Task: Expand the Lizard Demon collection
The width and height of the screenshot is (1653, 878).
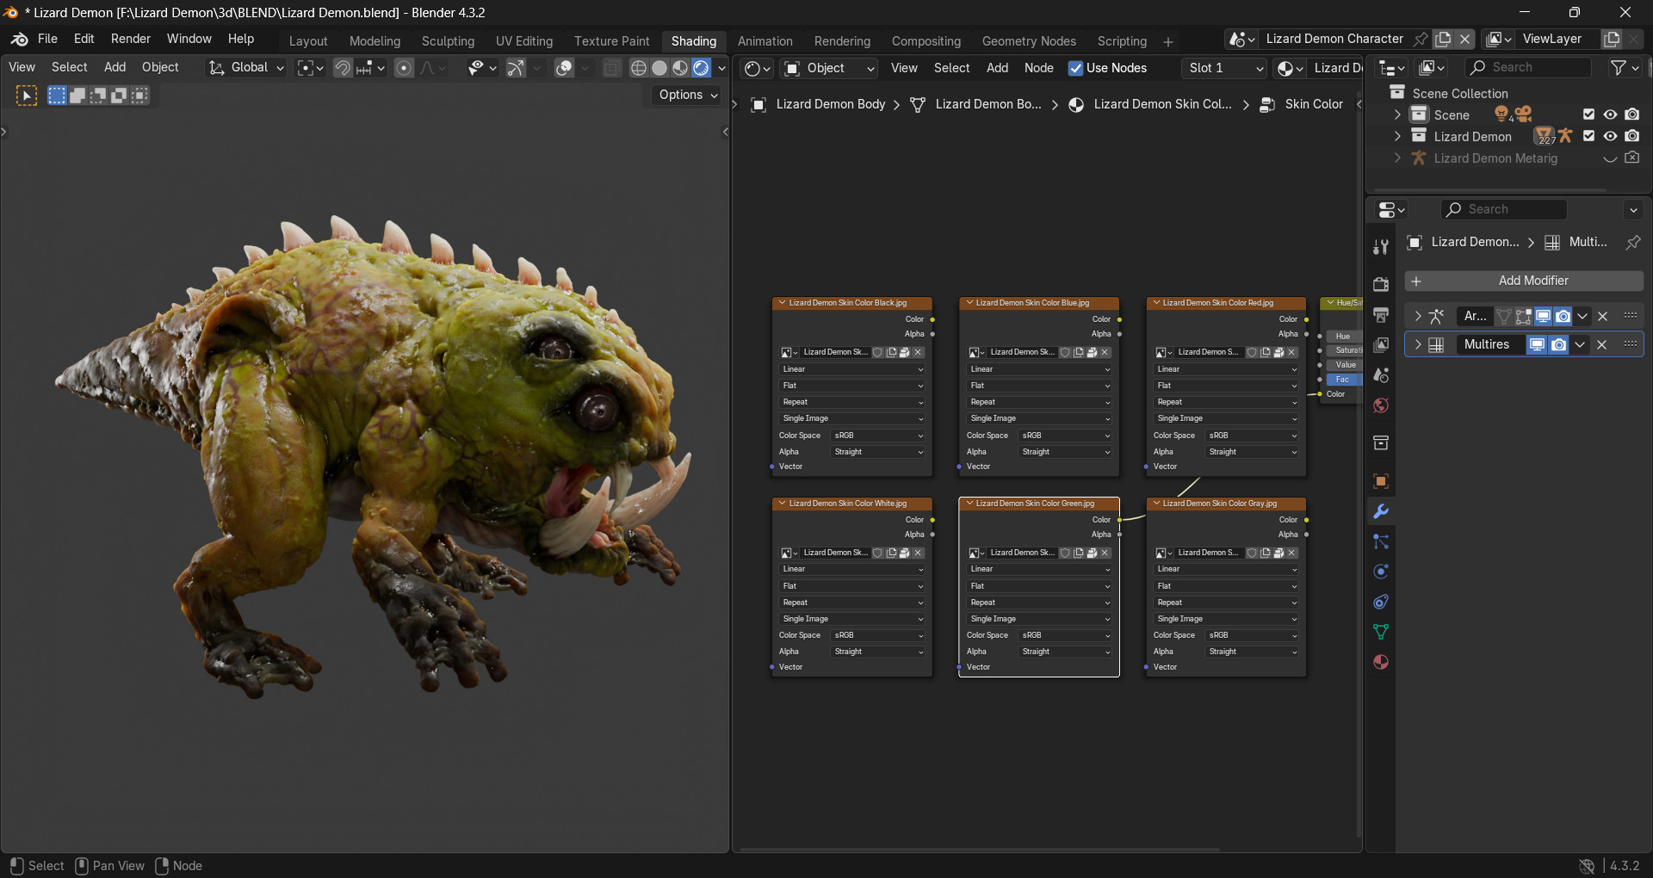Action: [1397, 136]
